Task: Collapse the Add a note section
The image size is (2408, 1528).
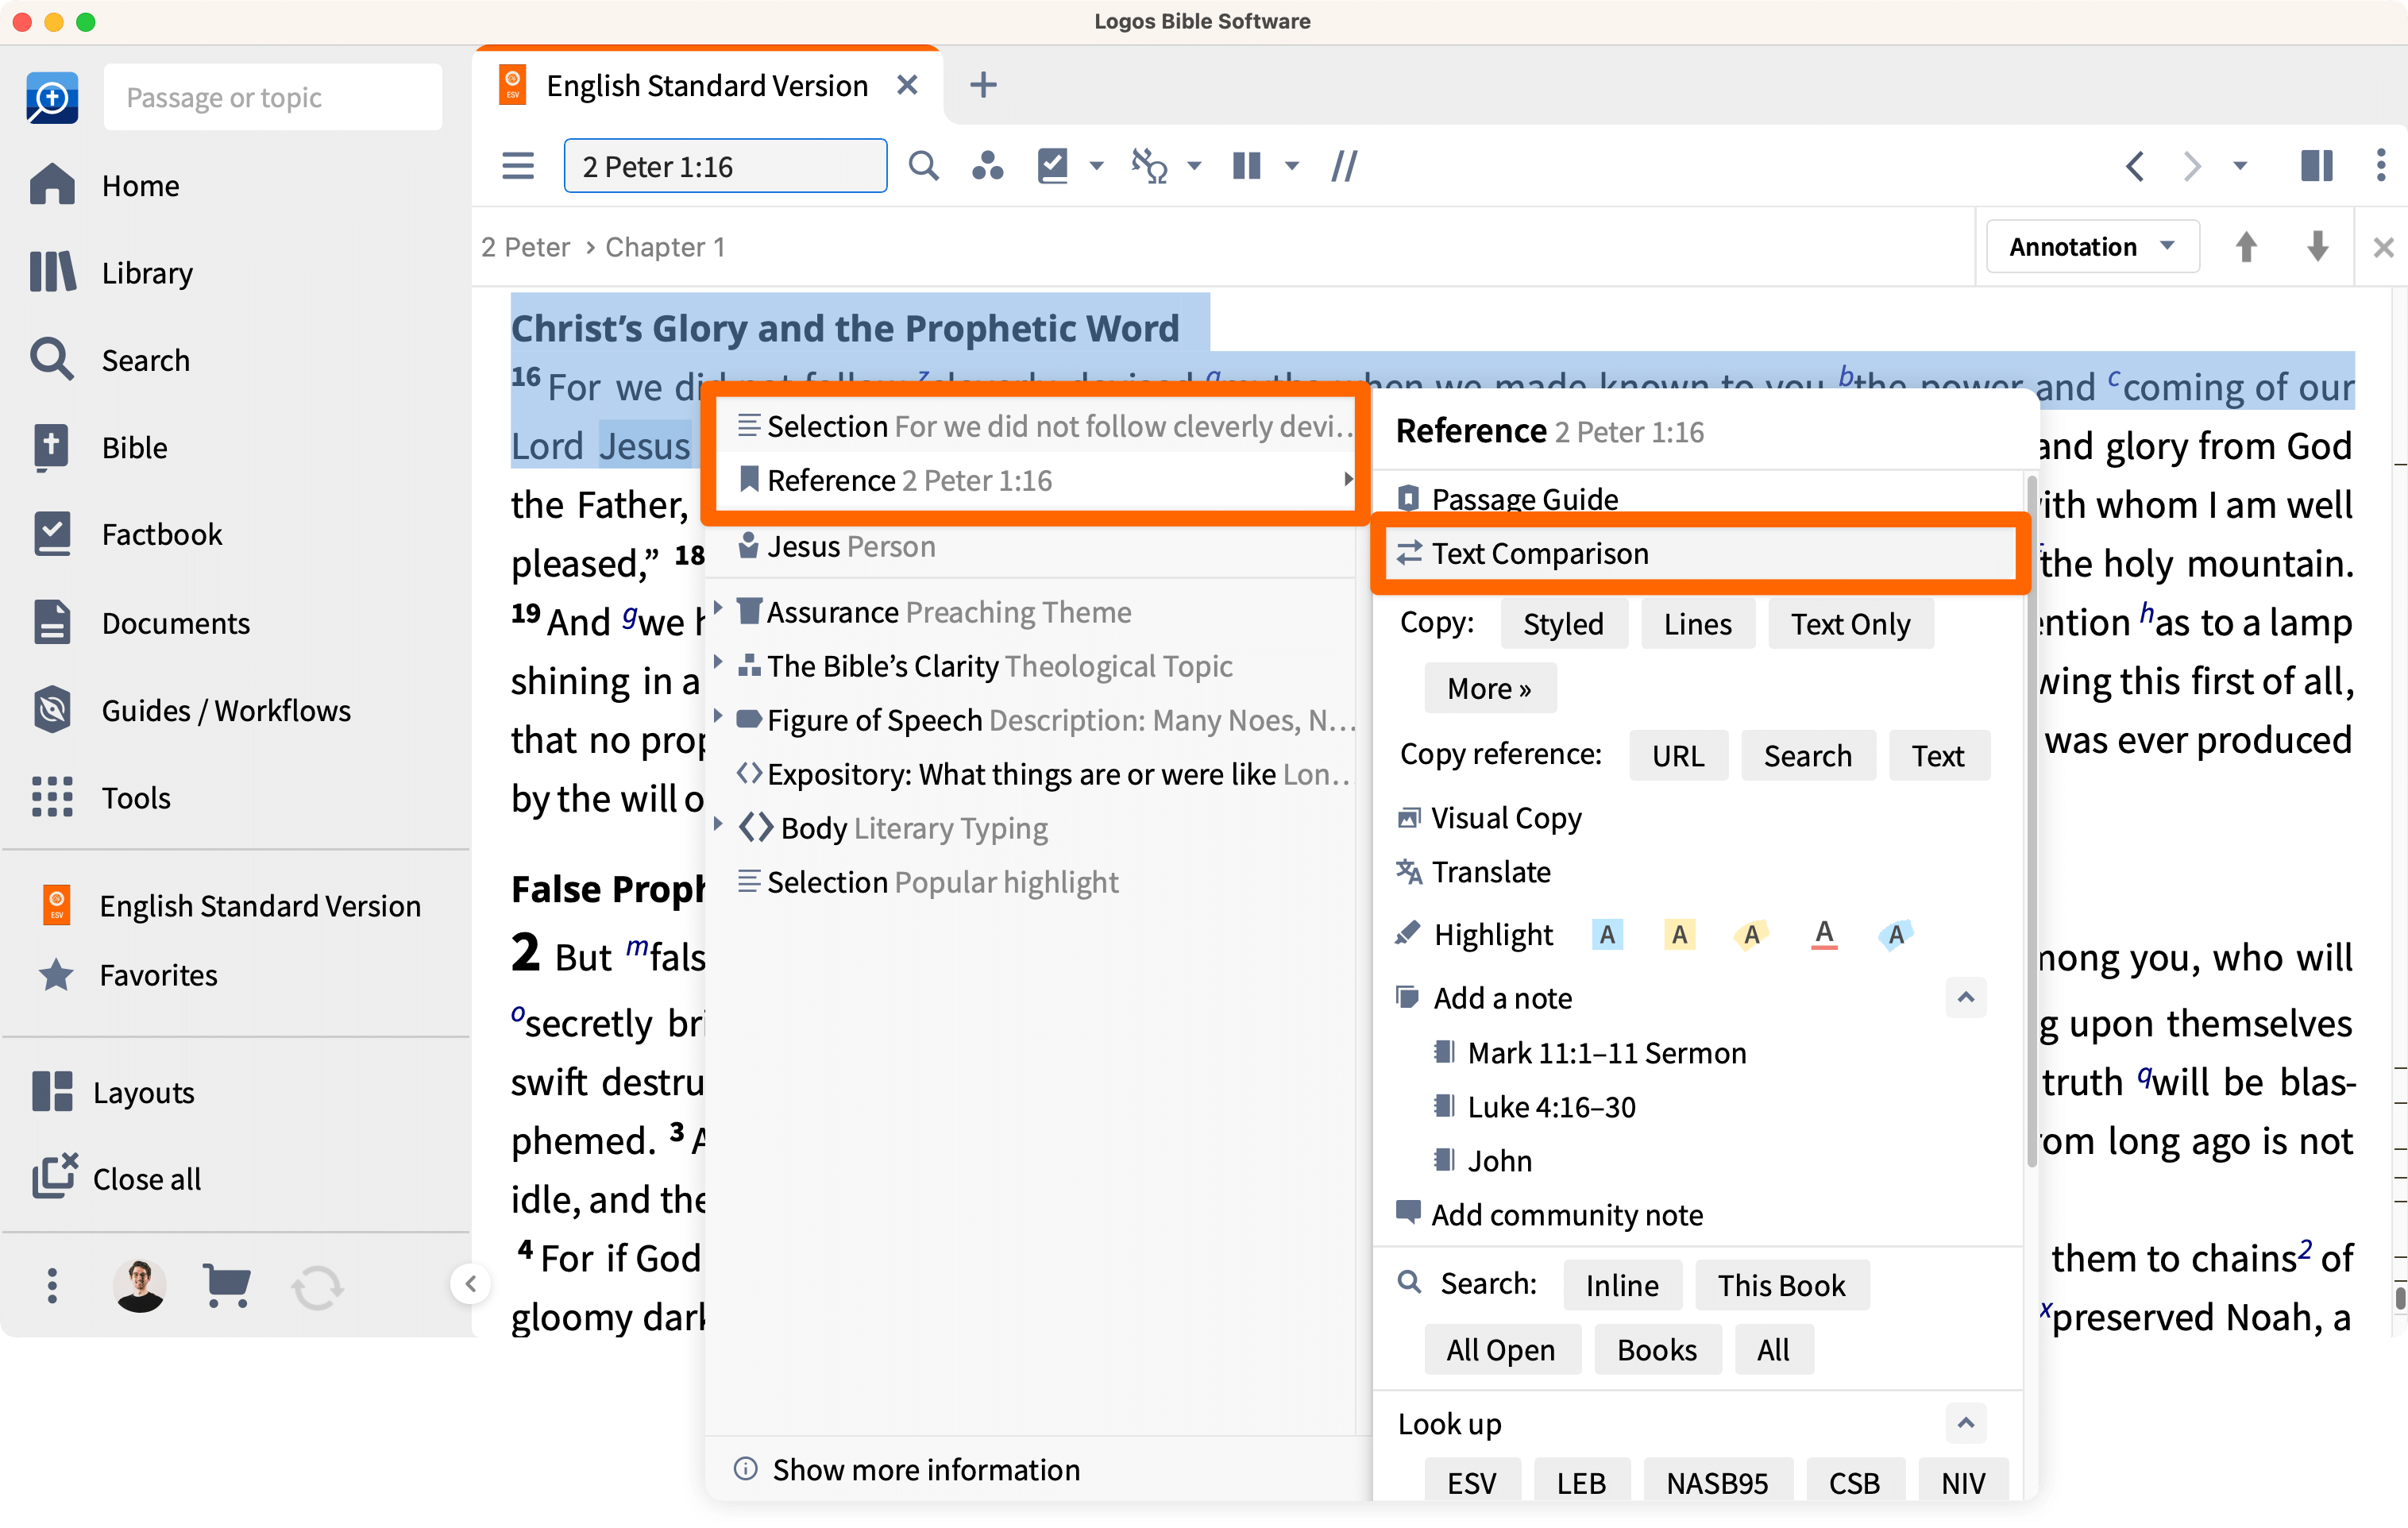Action: [x=1965, y=997]
